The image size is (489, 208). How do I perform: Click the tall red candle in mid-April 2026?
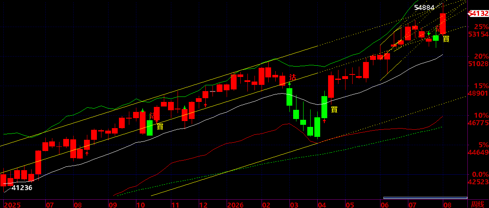331,87
